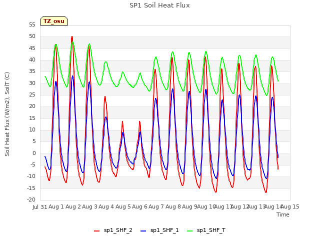Image resolution: width=320 pixels, height=240 pixels.
Task: Click the -10 y-axis tick label
Action: (31, 176)
